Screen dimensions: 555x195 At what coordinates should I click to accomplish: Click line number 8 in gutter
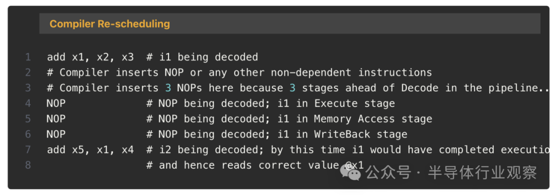coord(28,165)
